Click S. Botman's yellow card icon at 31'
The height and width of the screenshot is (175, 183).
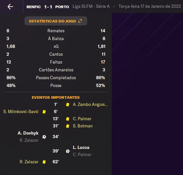pyautogui.click(x=68, y=126)
